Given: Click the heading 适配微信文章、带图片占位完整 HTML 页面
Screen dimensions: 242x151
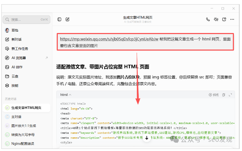Looking at the screenshot, I should click(103, 67).
